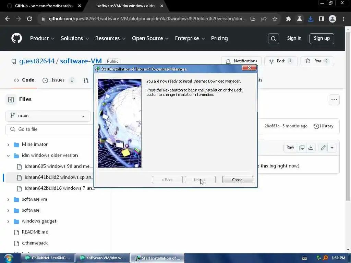Click Next in IDM installer
The width and height of the screenshot is (351, 263).
point(200,179)
